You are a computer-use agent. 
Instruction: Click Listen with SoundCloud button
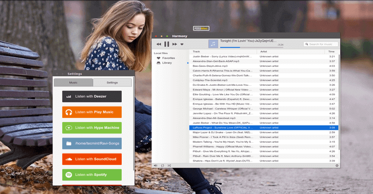pyautogui.click(x=92, y=159)
